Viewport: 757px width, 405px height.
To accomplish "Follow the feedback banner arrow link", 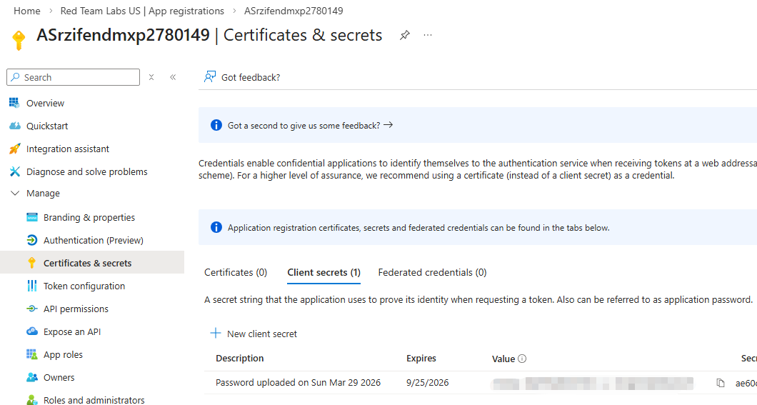I will point(388,125).
